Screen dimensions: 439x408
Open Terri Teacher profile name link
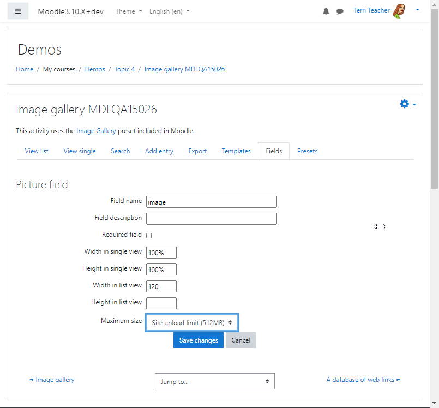[371, 10]
